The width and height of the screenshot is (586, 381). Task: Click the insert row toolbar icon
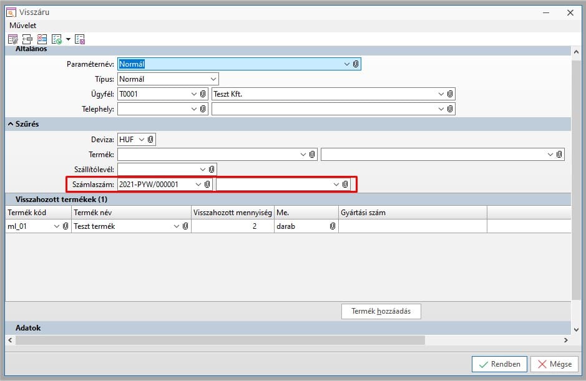(x=27, y=39)
